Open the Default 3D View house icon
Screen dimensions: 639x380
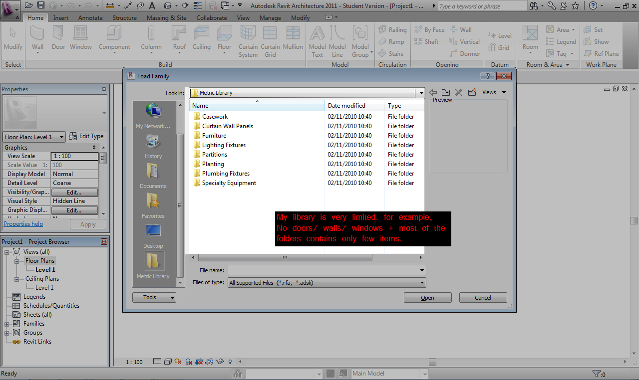167,5
